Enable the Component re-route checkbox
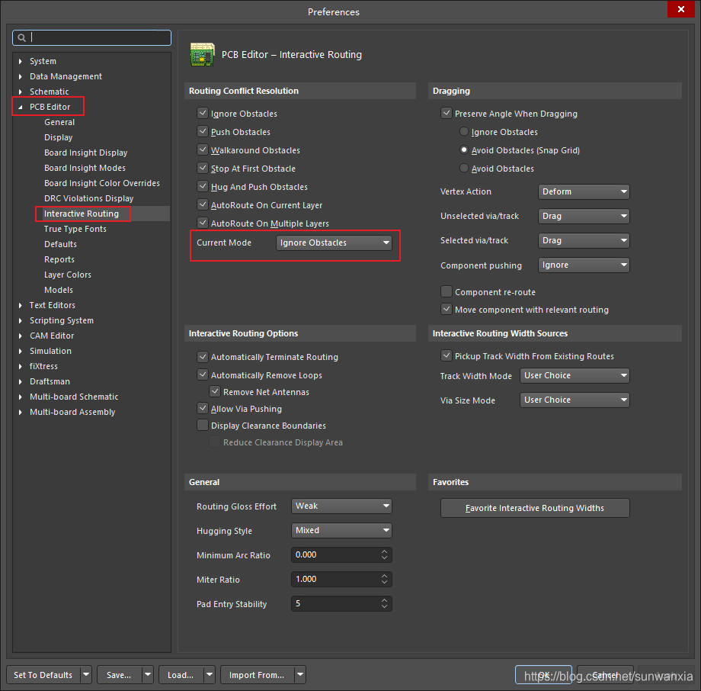701x691 pixels. coord(447,291)
